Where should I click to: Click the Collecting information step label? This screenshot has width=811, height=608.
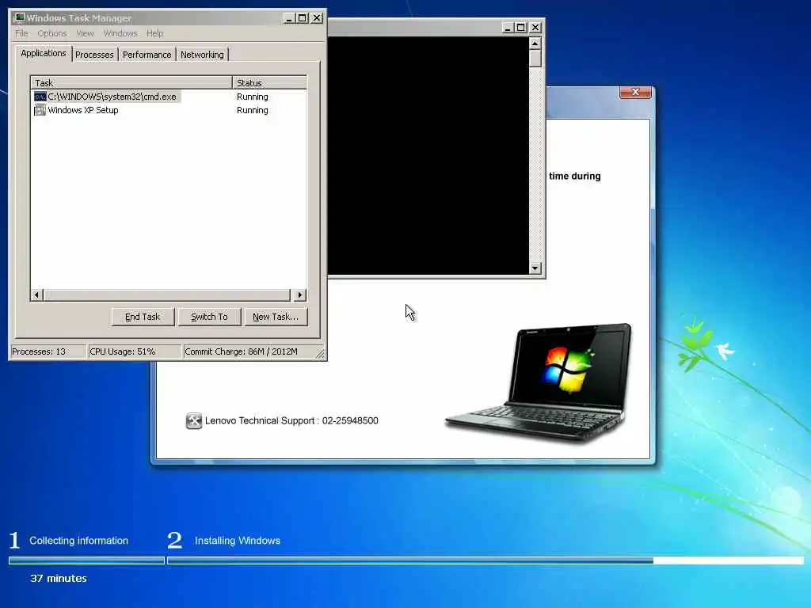pyautogui.click(x=78, y=541)
